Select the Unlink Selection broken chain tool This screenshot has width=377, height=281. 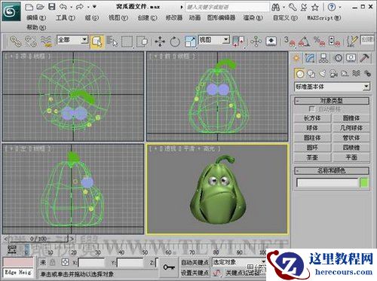[x=31, y=41]
